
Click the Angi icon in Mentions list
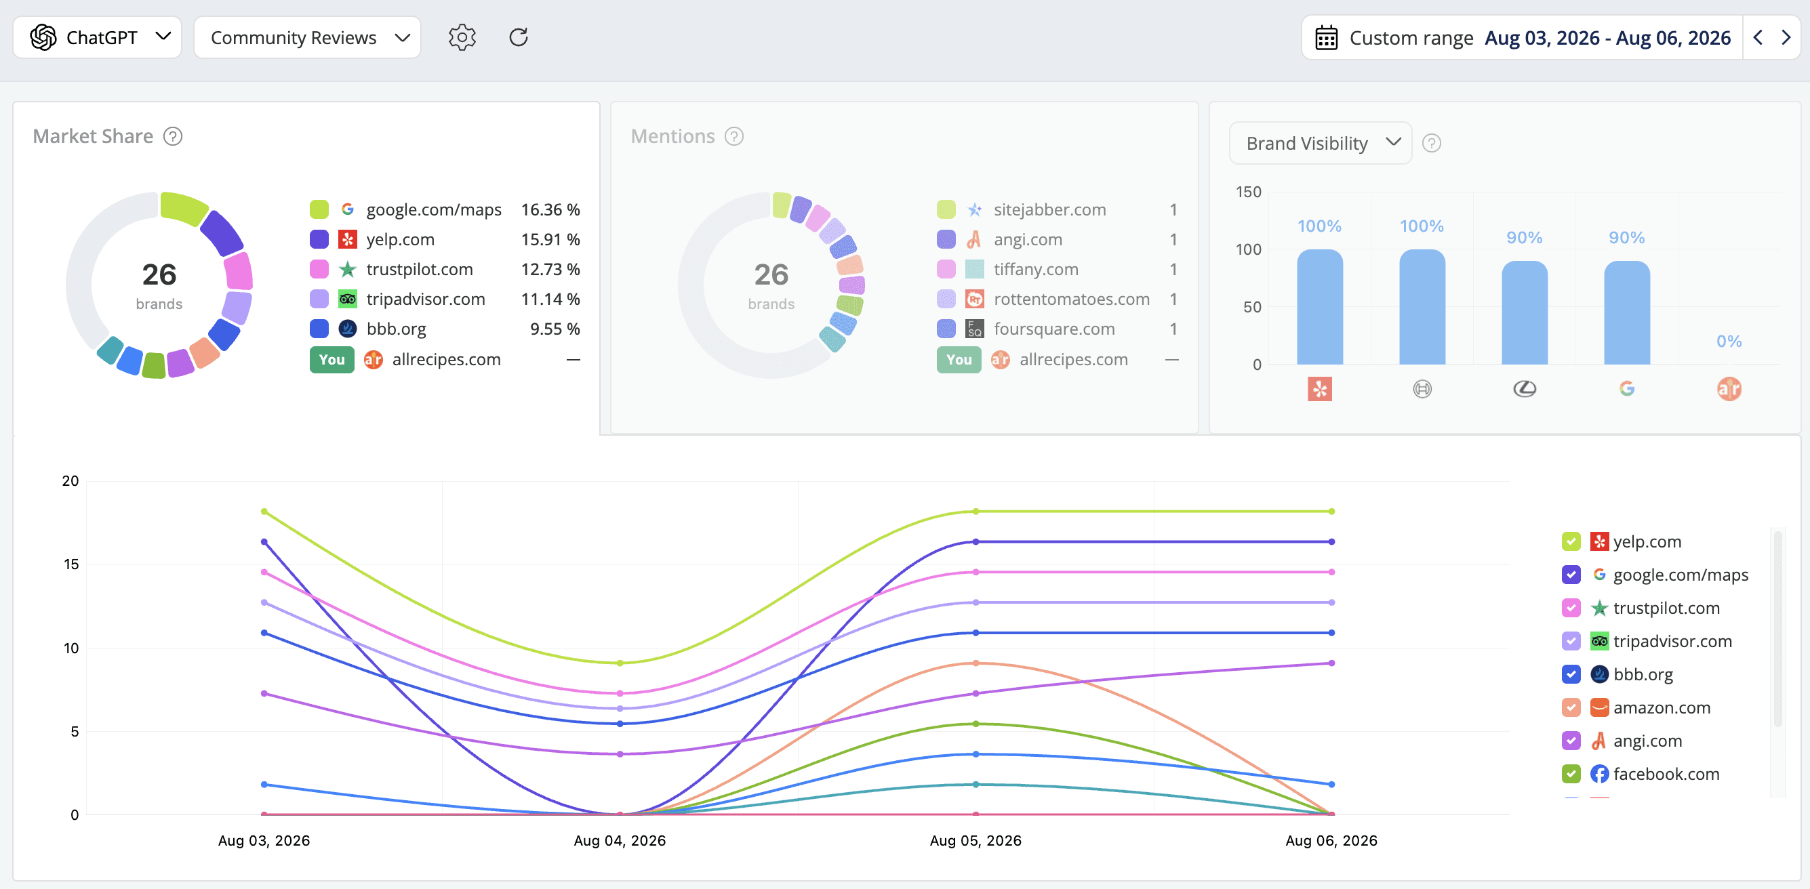click(975, 239)
